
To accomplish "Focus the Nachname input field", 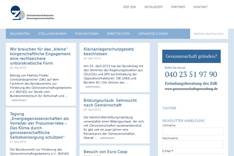I will 193,144.
